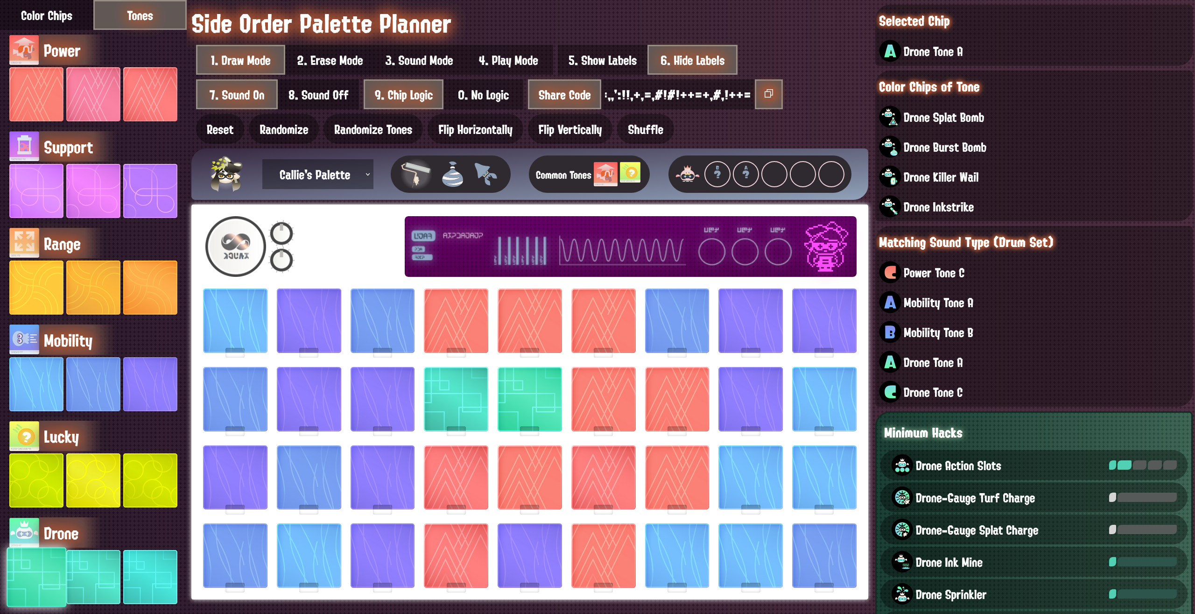Viewport: 1195px width, 614px height.
Task: Click the Range category icon
Action: (24, 243)
